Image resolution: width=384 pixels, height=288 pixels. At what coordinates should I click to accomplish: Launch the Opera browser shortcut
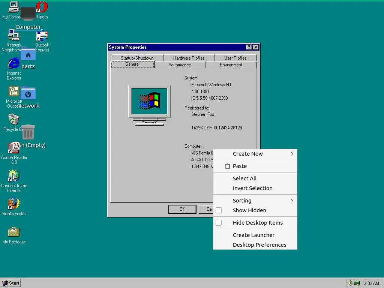coord(42,7)
